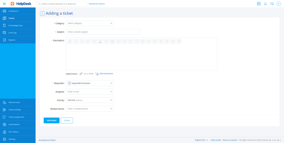Expand the Priority dropdown
The height and width of the screenshot is (143, 284).
click(89, 100)
